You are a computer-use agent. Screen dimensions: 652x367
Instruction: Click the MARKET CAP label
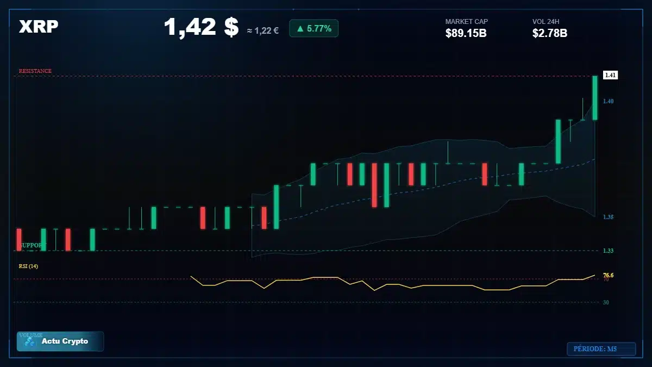coord(467,21)
